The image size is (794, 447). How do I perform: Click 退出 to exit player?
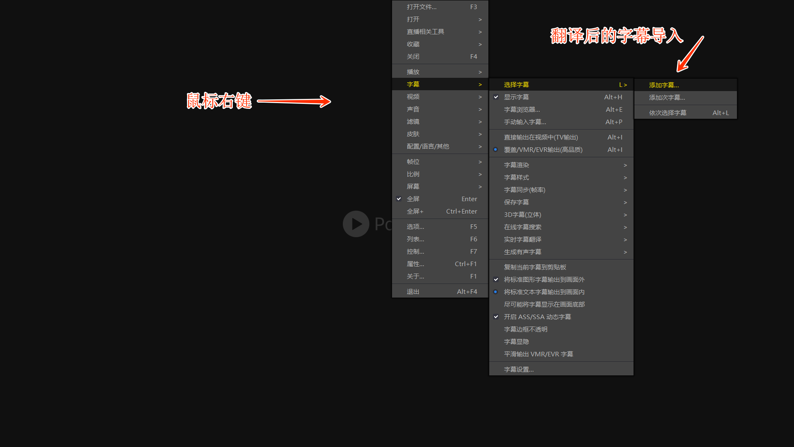click(413, 292)
